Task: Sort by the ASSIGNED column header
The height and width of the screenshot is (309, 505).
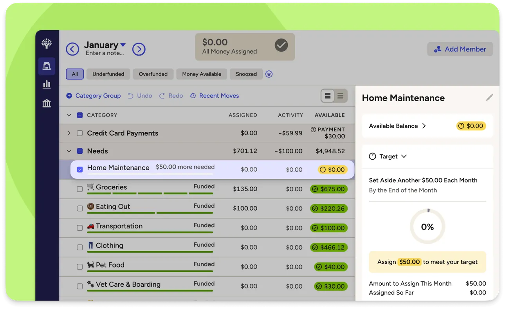Action: (243, 115)
